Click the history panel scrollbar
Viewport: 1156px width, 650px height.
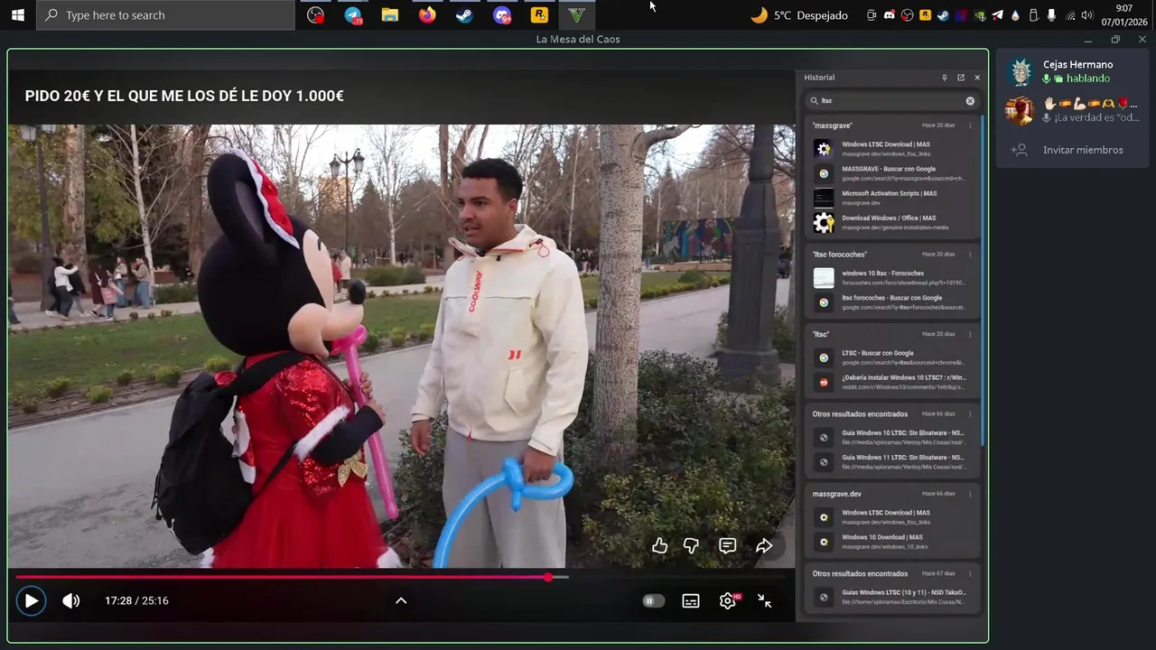(x=983, y=280)
